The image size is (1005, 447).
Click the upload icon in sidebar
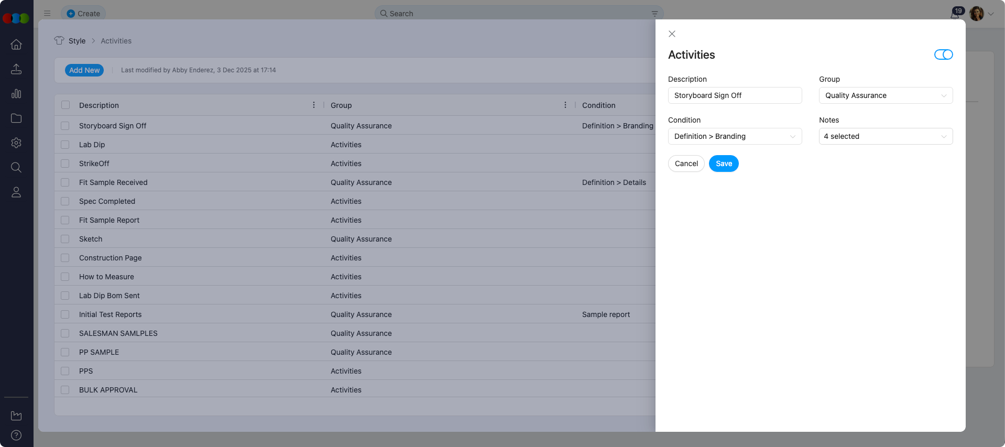[16, 69]
